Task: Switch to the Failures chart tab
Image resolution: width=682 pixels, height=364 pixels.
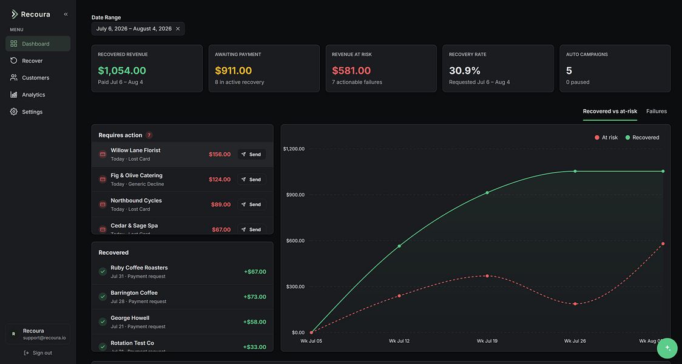Action: click(x=657, y=112)
